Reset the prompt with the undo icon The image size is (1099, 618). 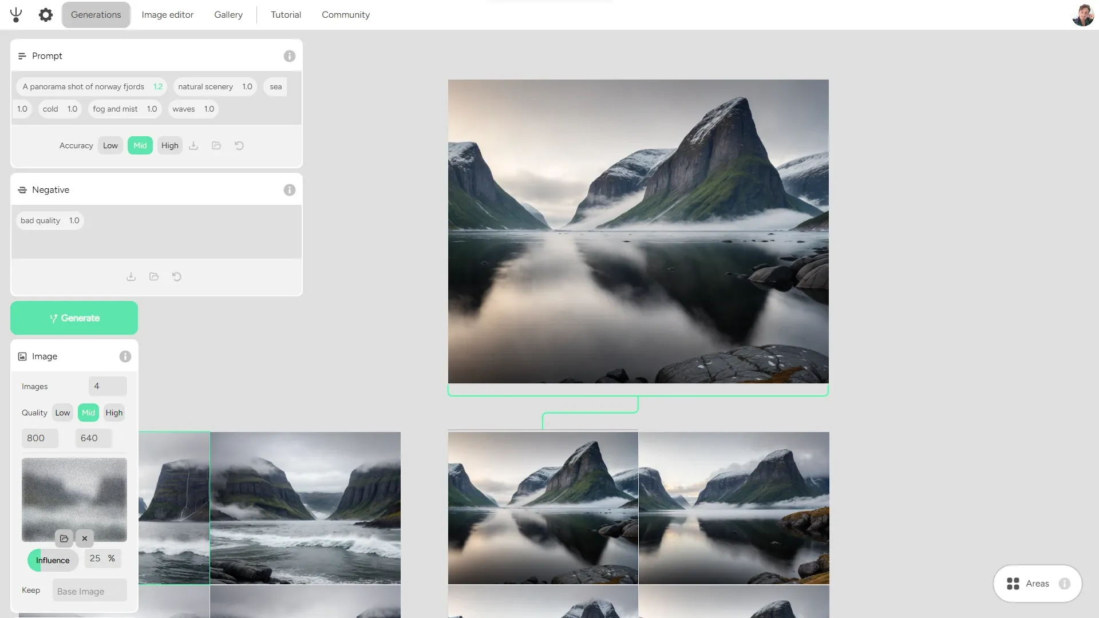[239, 146]
